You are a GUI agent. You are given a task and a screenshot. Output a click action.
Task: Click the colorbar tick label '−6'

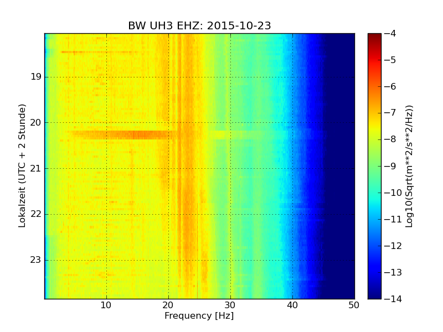point(390,86)
